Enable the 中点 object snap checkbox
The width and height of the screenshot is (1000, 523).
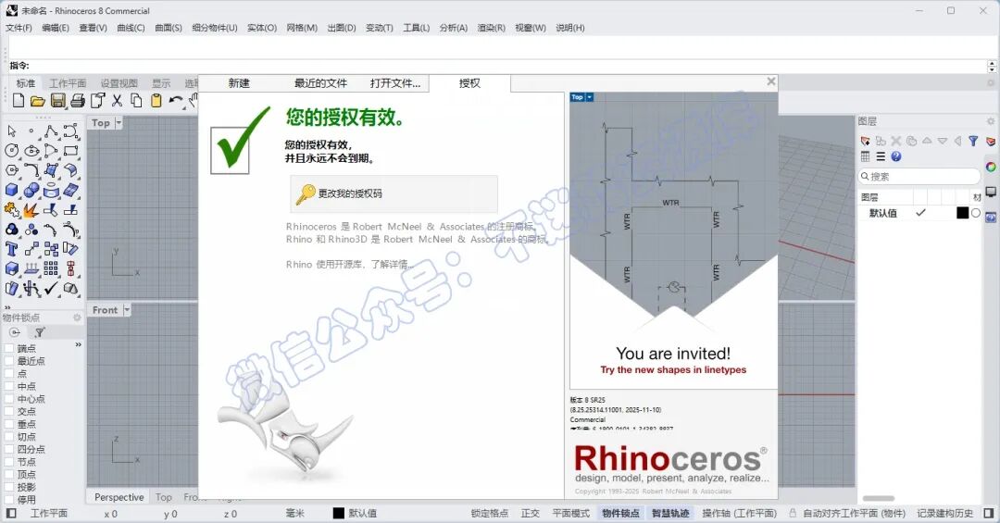(x=9, y=386)
